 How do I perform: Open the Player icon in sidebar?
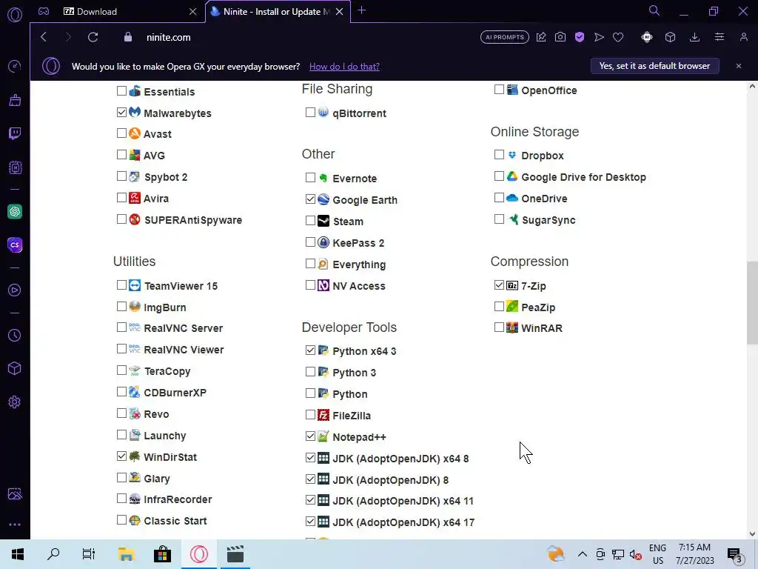(x=15, y=290)
